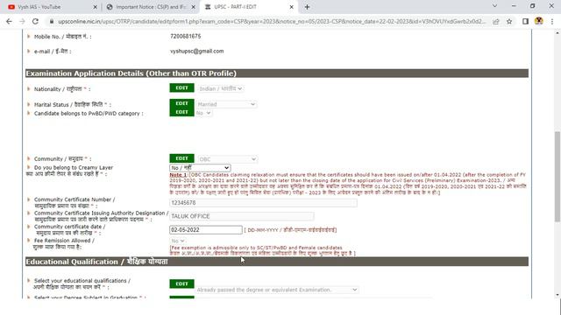Open the tab search chevron
561x315 pixels.
[x=494, y=6]
